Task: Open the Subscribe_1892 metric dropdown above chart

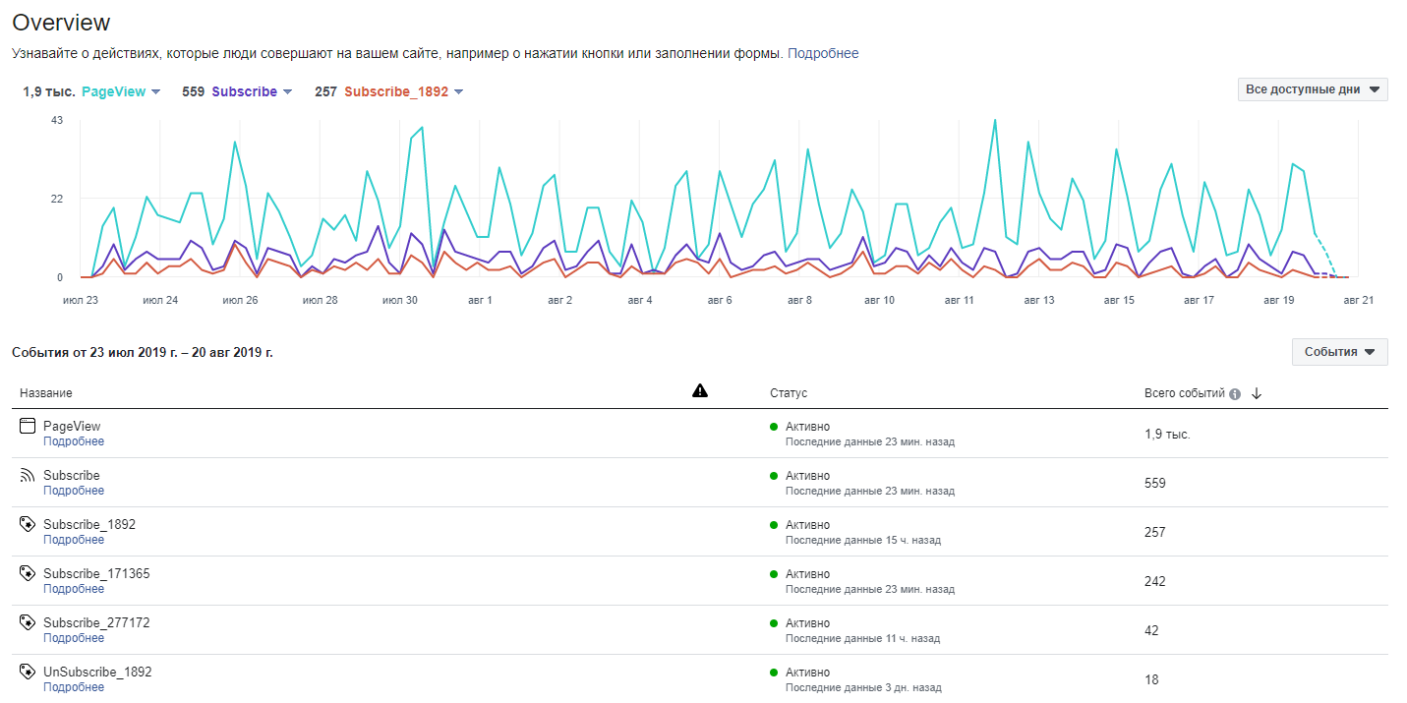Action: pyautogui.click(x=458, y=92)
